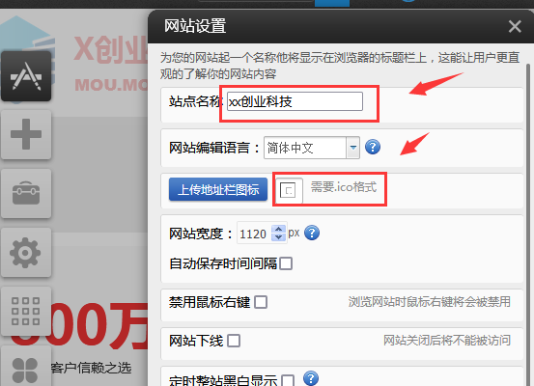The height and width of the screenshot is (386, 534).
Task: Enable the 自动保存时间间隔 checkbox
Action: pyautogui.click(x=286, y=263)
